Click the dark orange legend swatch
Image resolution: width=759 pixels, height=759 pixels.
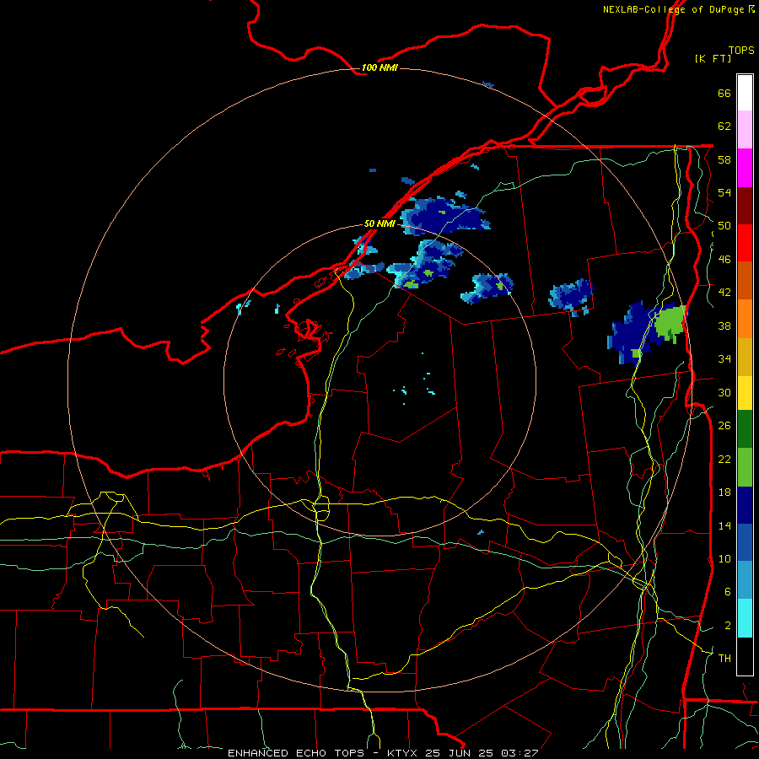pos(745,280)
